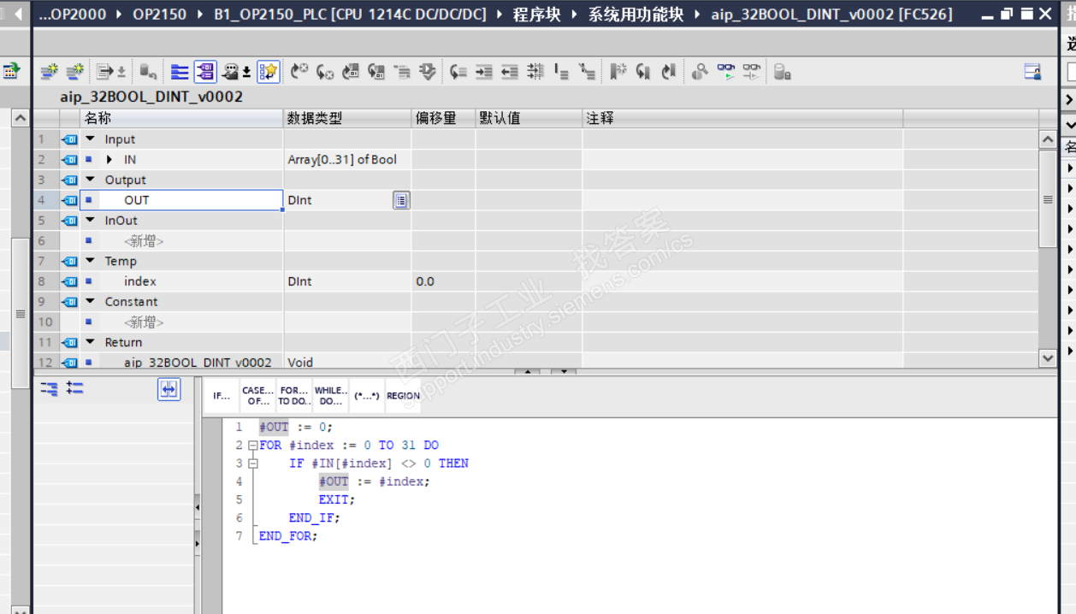Collapse the Output section
Viewport: 1076px width, 614px height.
click(91, 180)
